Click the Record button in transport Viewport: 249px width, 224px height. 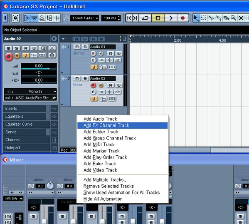[182, 18]
